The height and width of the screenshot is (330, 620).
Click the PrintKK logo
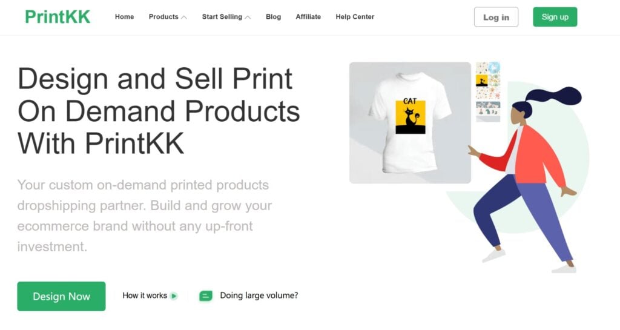tap(58, 17)
